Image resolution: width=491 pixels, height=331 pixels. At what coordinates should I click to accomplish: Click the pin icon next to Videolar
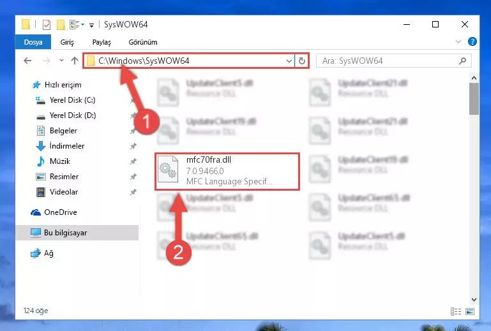click(x=133, y=192)
